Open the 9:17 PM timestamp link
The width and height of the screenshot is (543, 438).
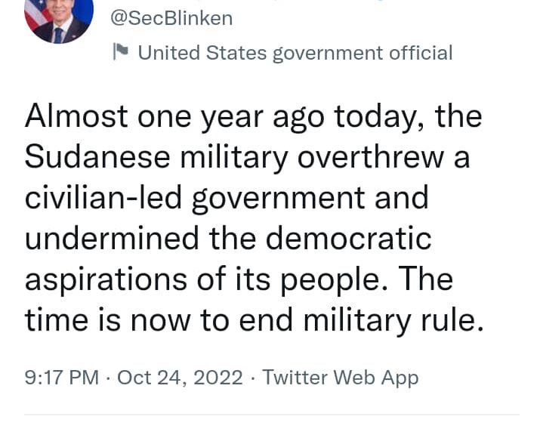[62, 378]
